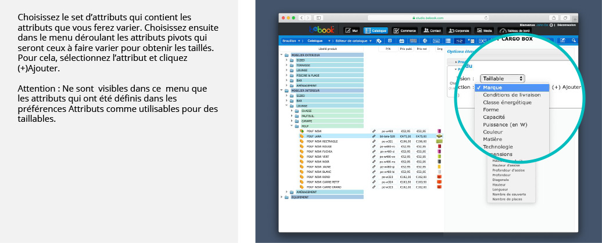This screenshot has width=602, height=243.
Task: Open the Media module
Action: 484,30
